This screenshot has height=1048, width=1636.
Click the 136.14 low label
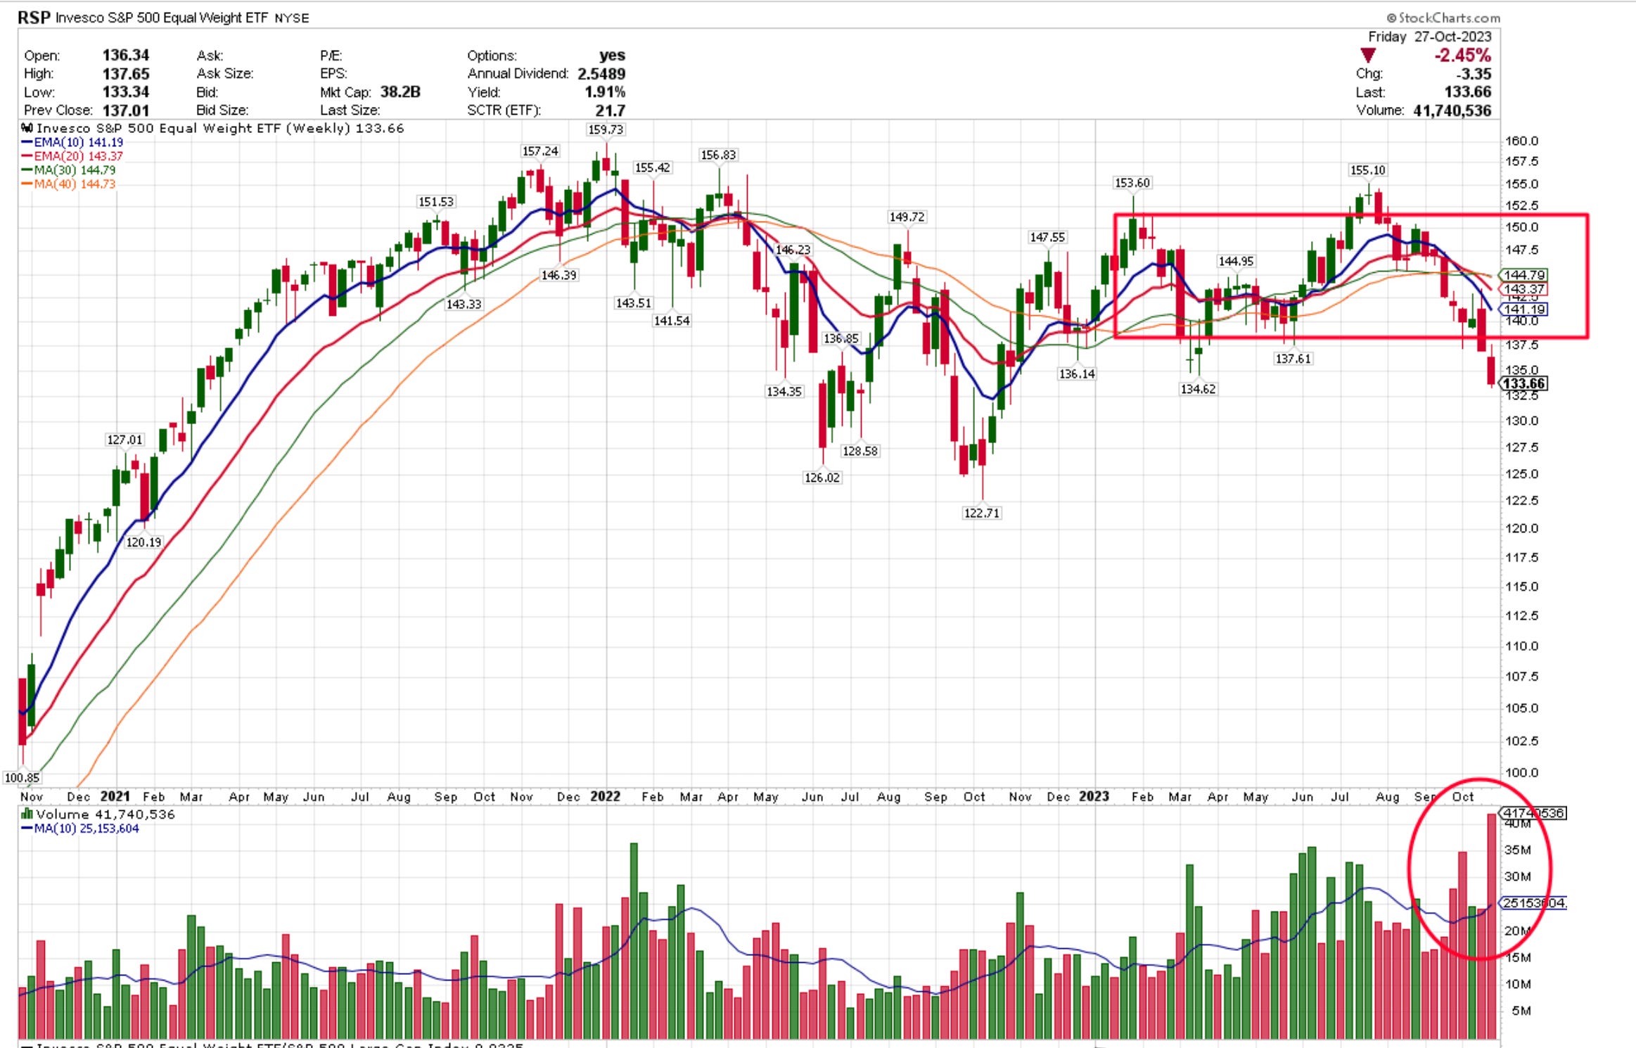pyautogui.click(x=1077, y=373)
